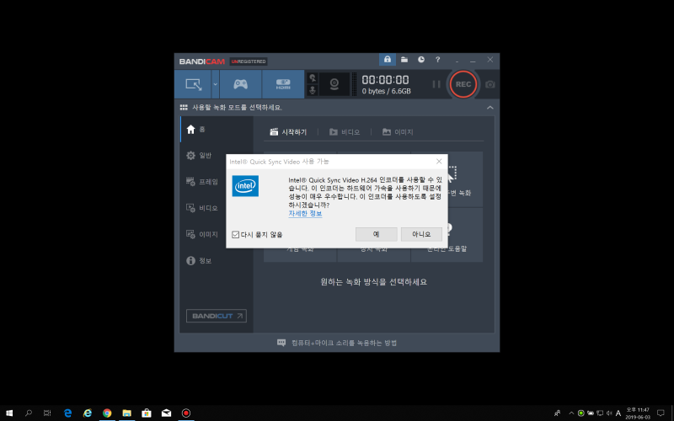Click recording timer 00:00:00 display
This screenshot has height=421, width=674.
[386, 80]
